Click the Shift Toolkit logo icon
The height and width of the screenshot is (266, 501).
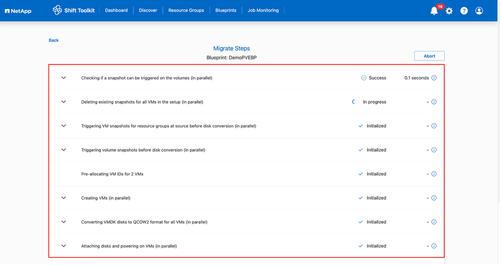coord(57,10)
